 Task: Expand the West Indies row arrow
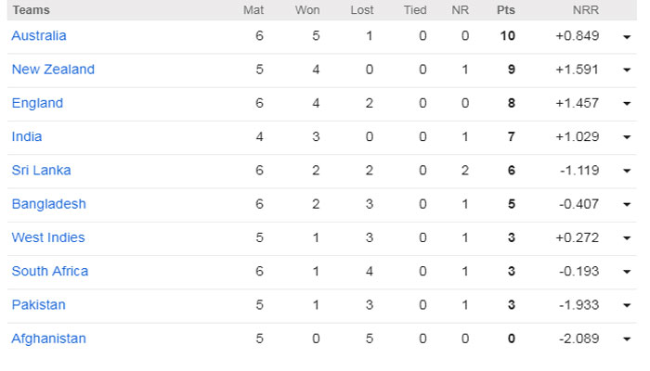[628, 238]
